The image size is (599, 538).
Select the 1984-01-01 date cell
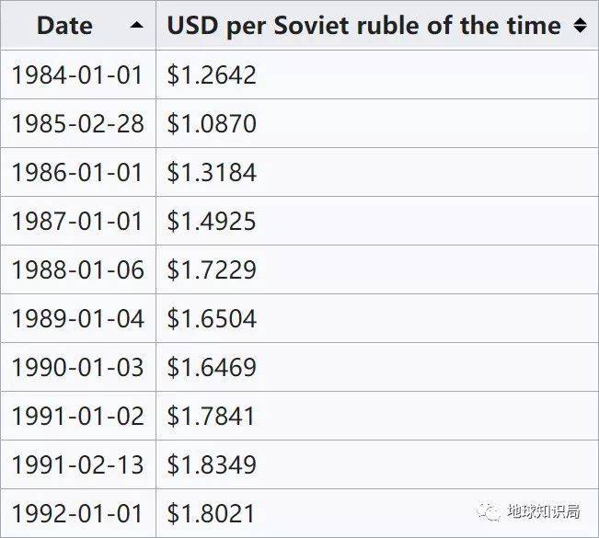coord(78,74)
